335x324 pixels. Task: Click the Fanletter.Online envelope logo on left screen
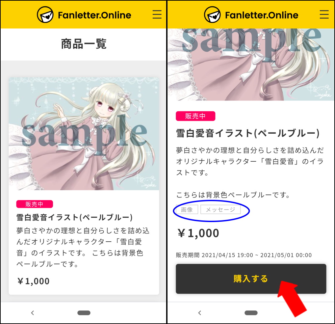point(45,15)
